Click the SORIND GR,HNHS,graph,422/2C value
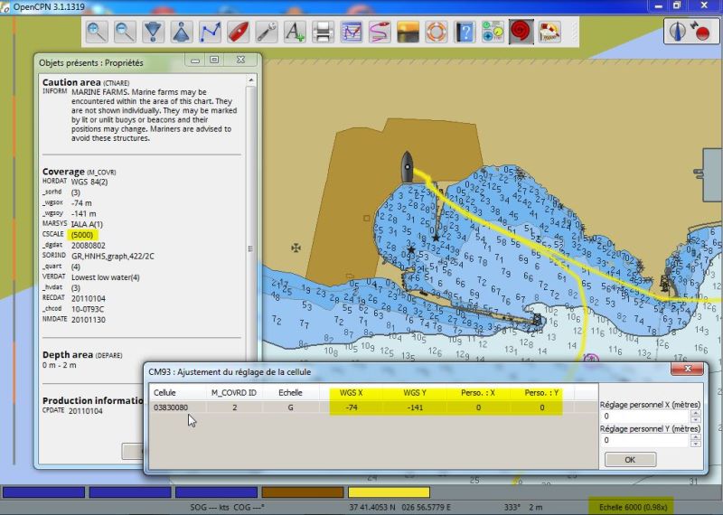The width and height of the screenshot is (723, 515). pos(112,257)
